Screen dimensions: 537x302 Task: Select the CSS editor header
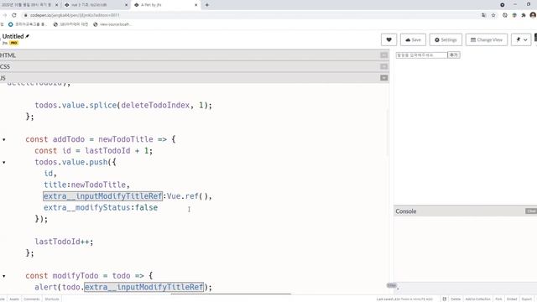coord(194,66)
